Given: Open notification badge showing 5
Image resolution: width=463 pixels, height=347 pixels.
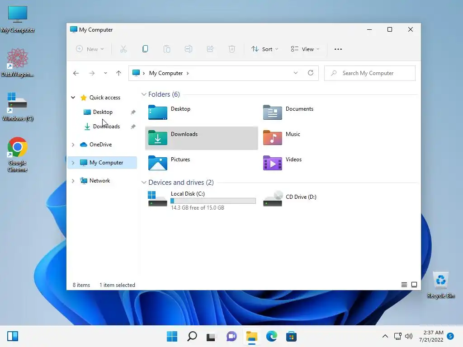Looking at the screenshot, I should pyautogui.click(x=450, y=336).
